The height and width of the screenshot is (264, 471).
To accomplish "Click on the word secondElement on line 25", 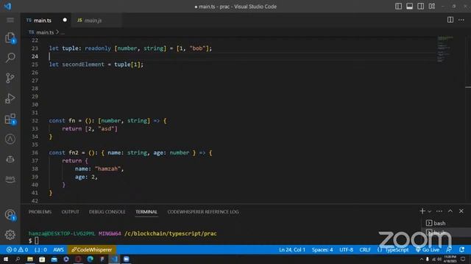I will point(83,65).
